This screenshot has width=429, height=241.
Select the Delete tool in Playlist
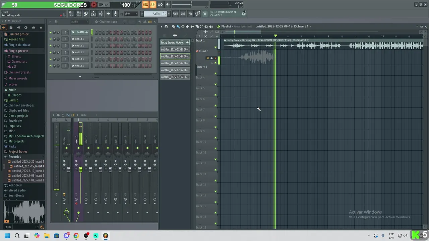point(183,26)
